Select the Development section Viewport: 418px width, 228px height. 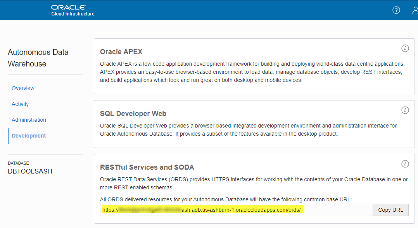29,136
